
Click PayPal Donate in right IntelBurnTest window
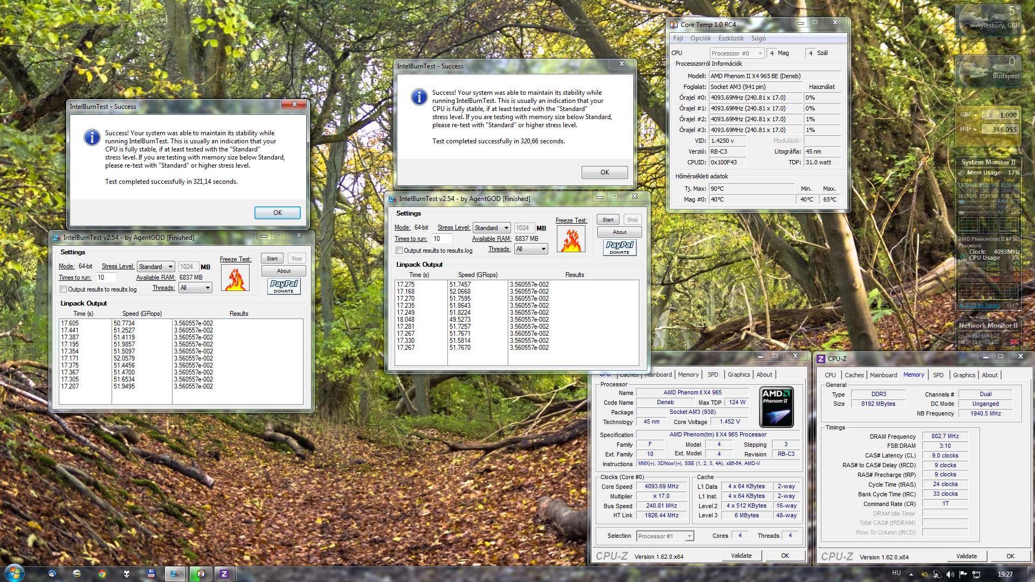click(620, 247)
